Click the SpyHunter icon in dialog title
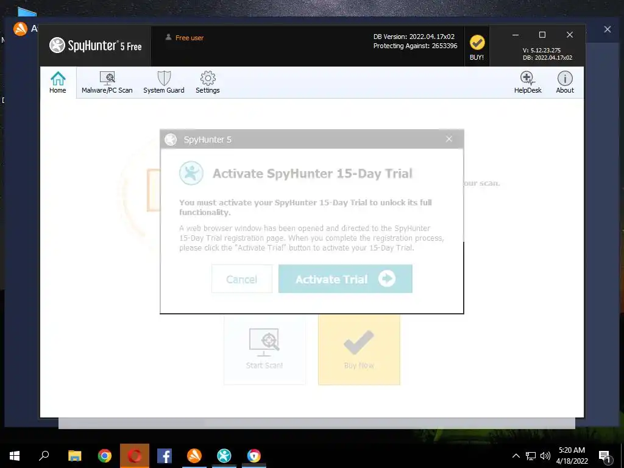 click(x=171, y=140)
